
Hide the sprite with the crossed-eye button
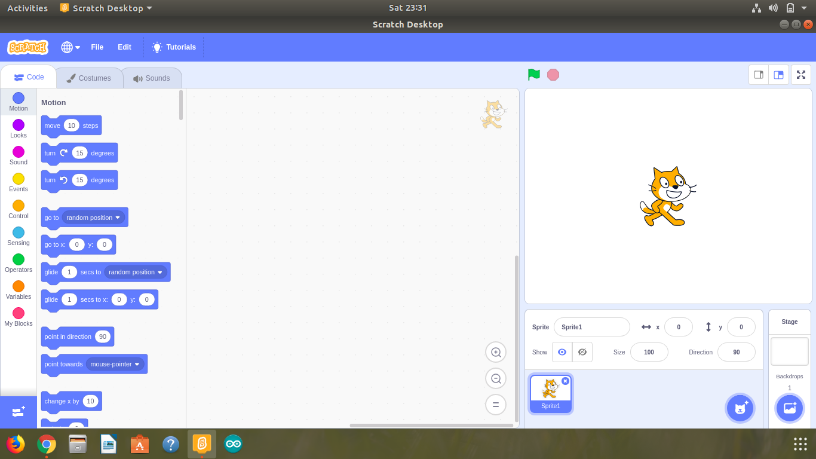[582, 352]
